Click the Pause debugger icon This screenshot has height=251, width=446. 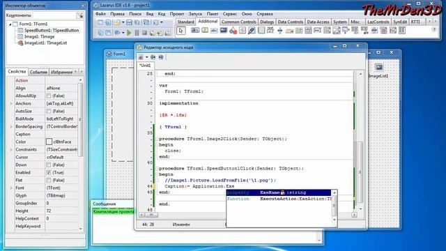(137, 33)
